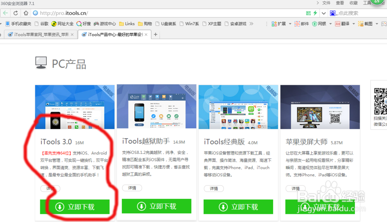Click 立即下载 for iTools经典版

238,207
